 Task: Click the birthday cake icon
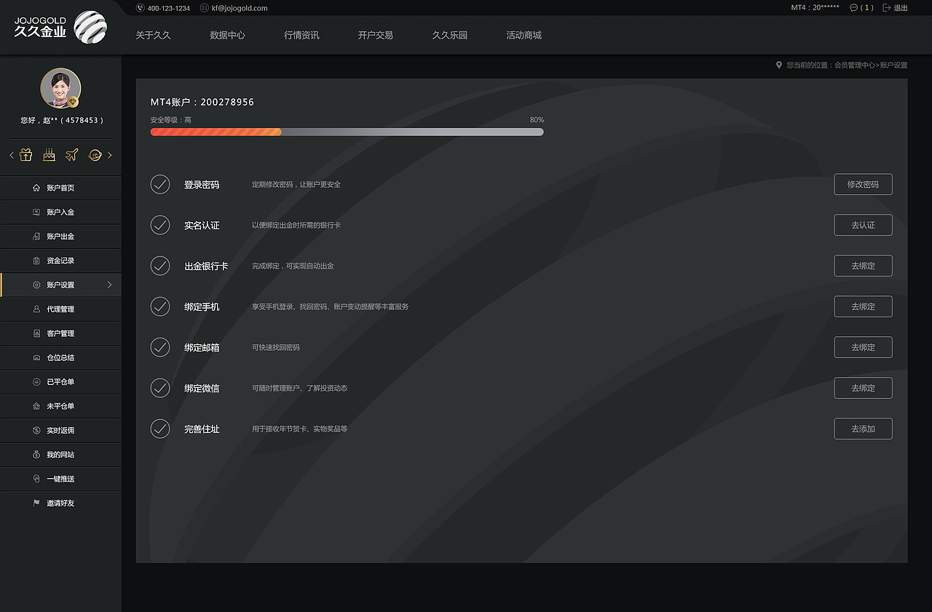(49, 155)
